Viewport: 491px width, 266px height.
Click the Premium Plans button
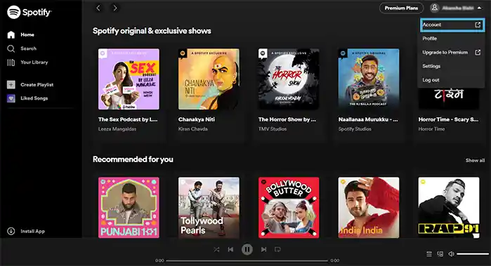[x=401, y=8]
